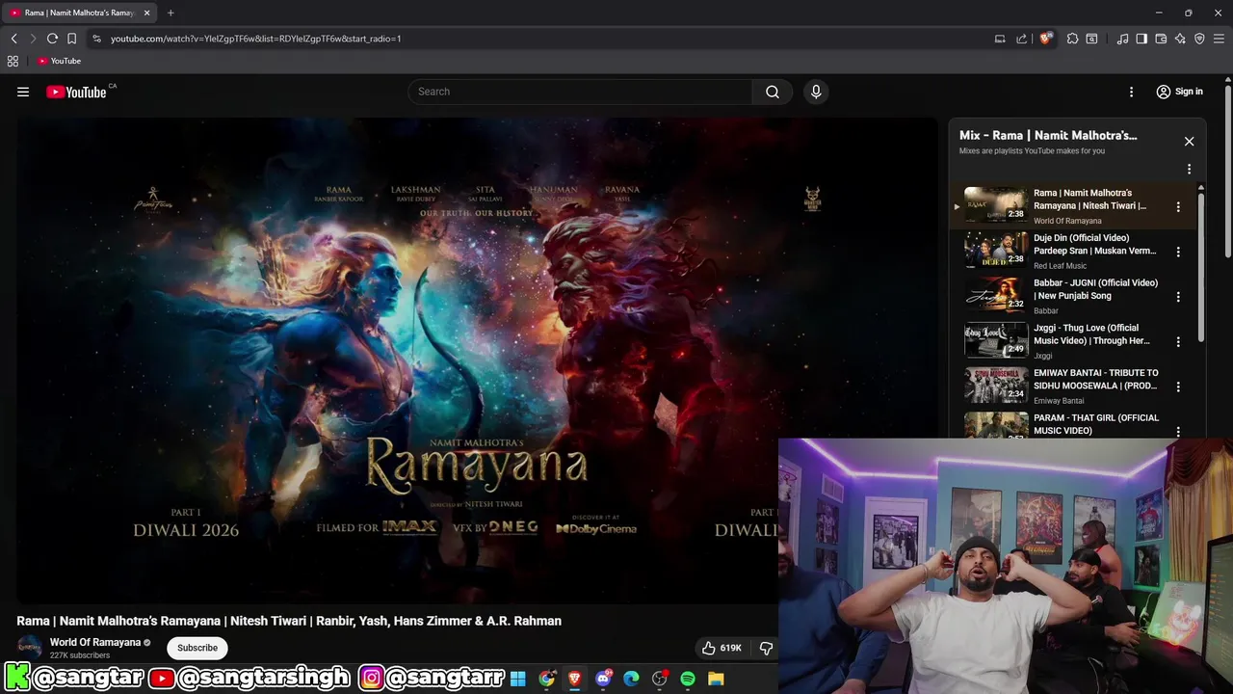Dislike the video with thumbs-down button
The height and width of the screenshot is (694, 1233).
[x=766, y=648]
